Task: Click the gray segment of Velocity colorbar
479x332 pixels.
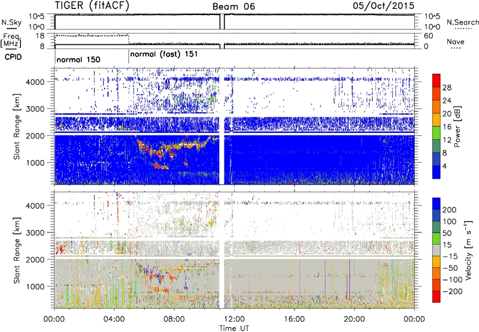Action: [436, 250]
